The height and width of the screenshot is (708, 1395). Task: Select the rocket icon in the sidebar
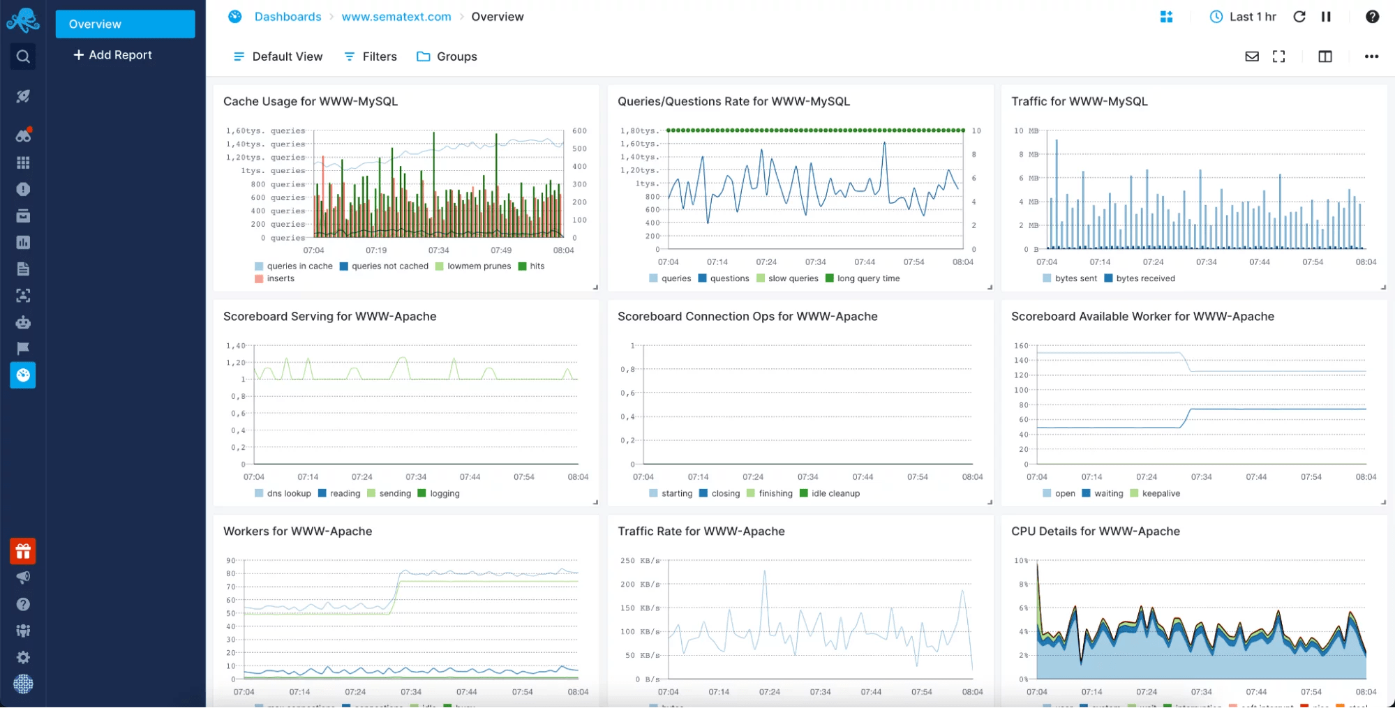pos(22,96)
